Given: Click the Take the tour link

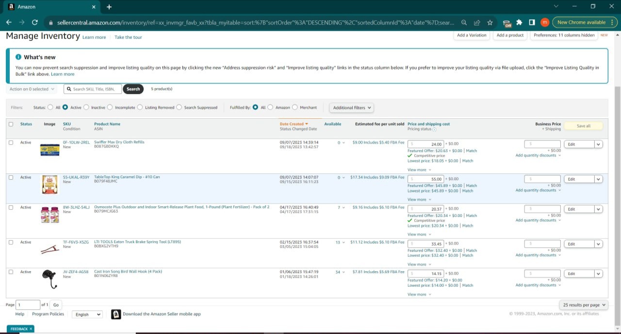Looking at the screenshot, I should point(128,37).
